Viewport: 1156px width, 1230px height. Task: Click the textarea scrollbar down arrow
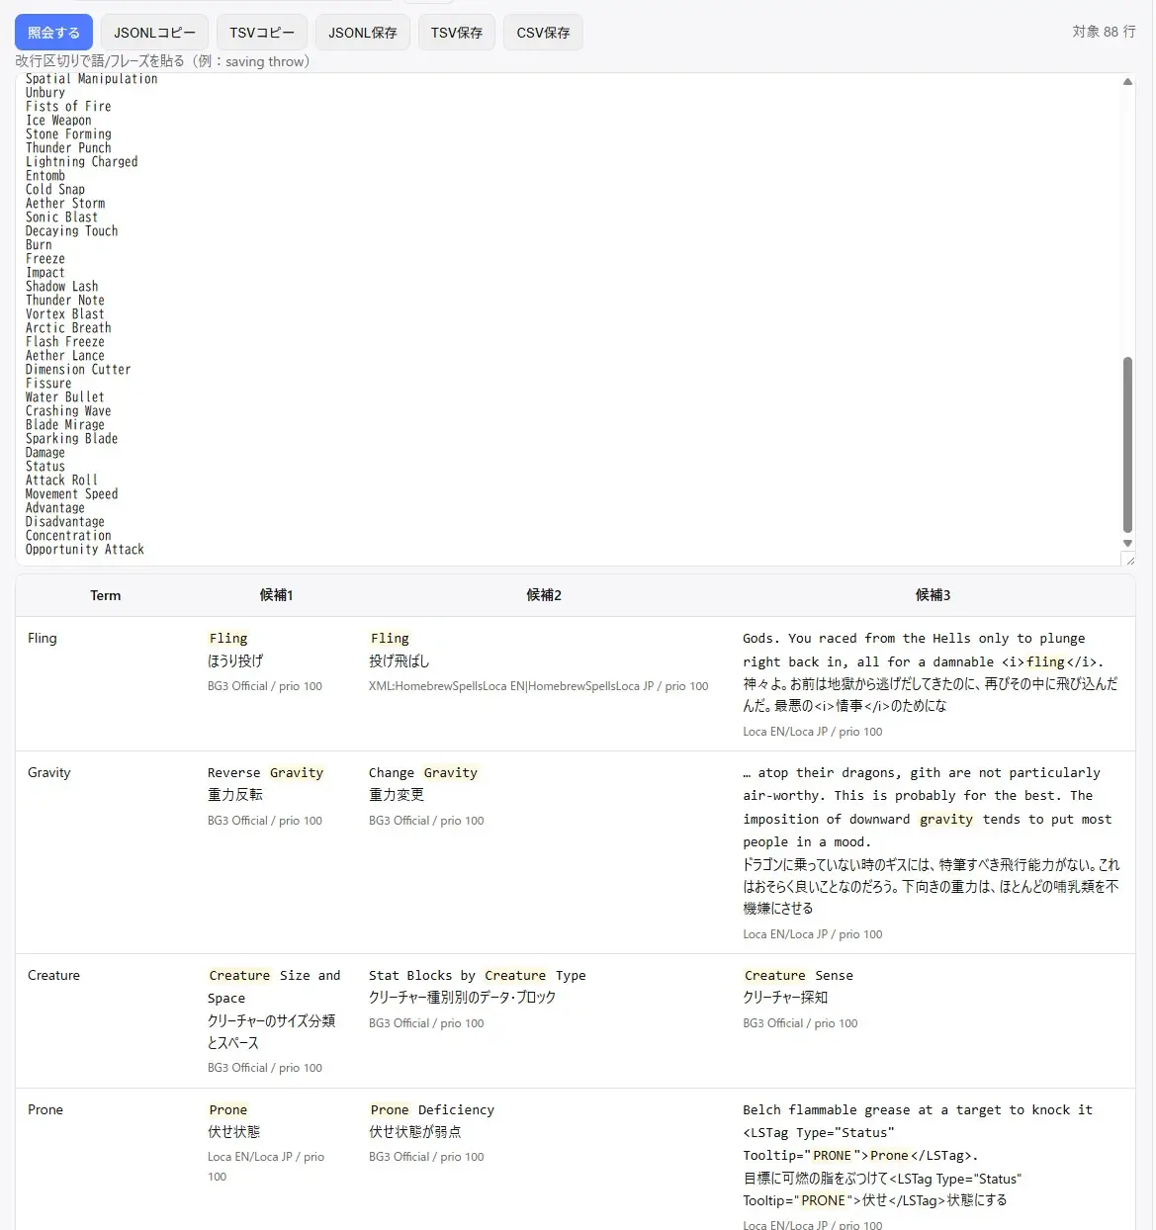(1127, 543)
